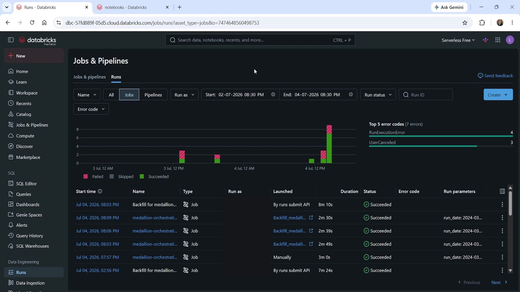Image resolution: width=520 pixels, height=292 pixels.
Task: Open the Create dropdown button
Action: (x=498, y=95)
